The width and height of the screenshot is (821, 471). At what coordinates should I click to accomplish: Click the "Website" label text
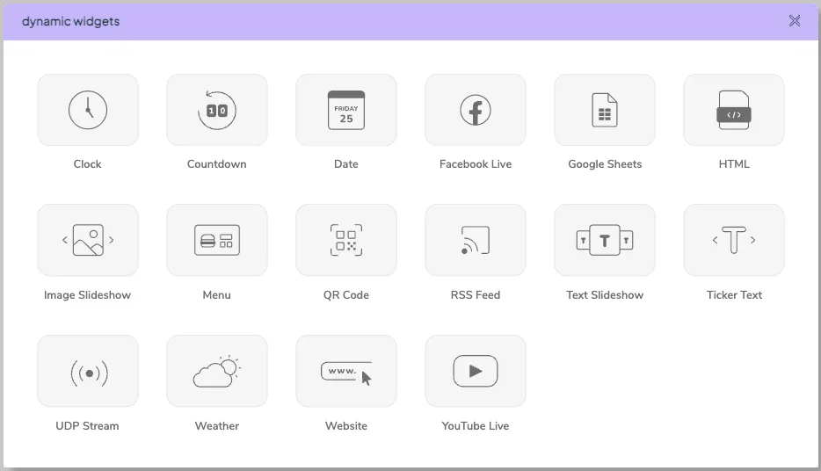(x=346, y=425)
